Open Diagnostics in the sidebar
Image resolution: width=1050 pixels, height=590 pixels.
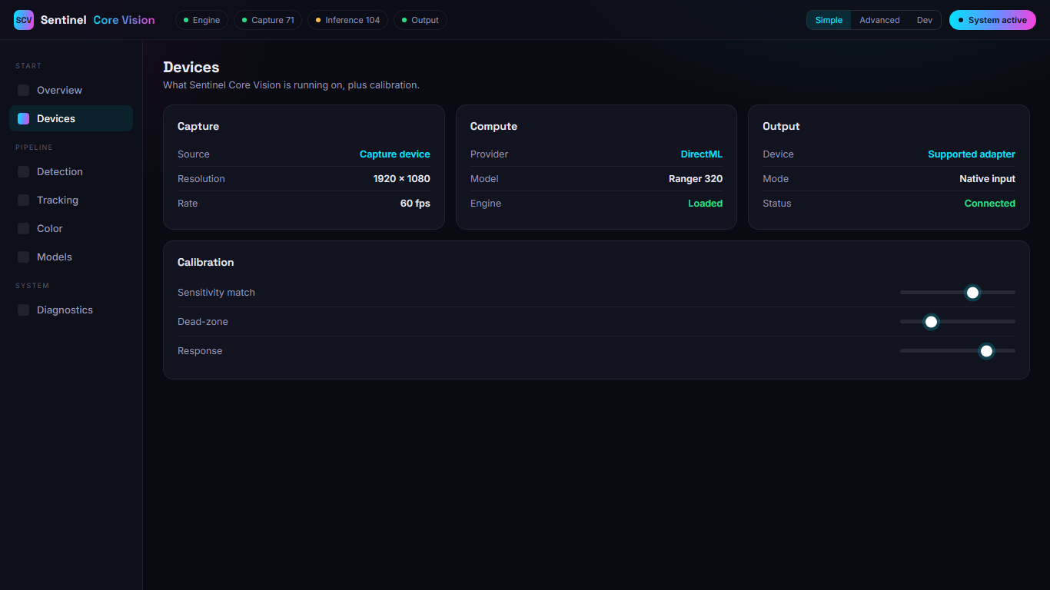coord(71,310)
